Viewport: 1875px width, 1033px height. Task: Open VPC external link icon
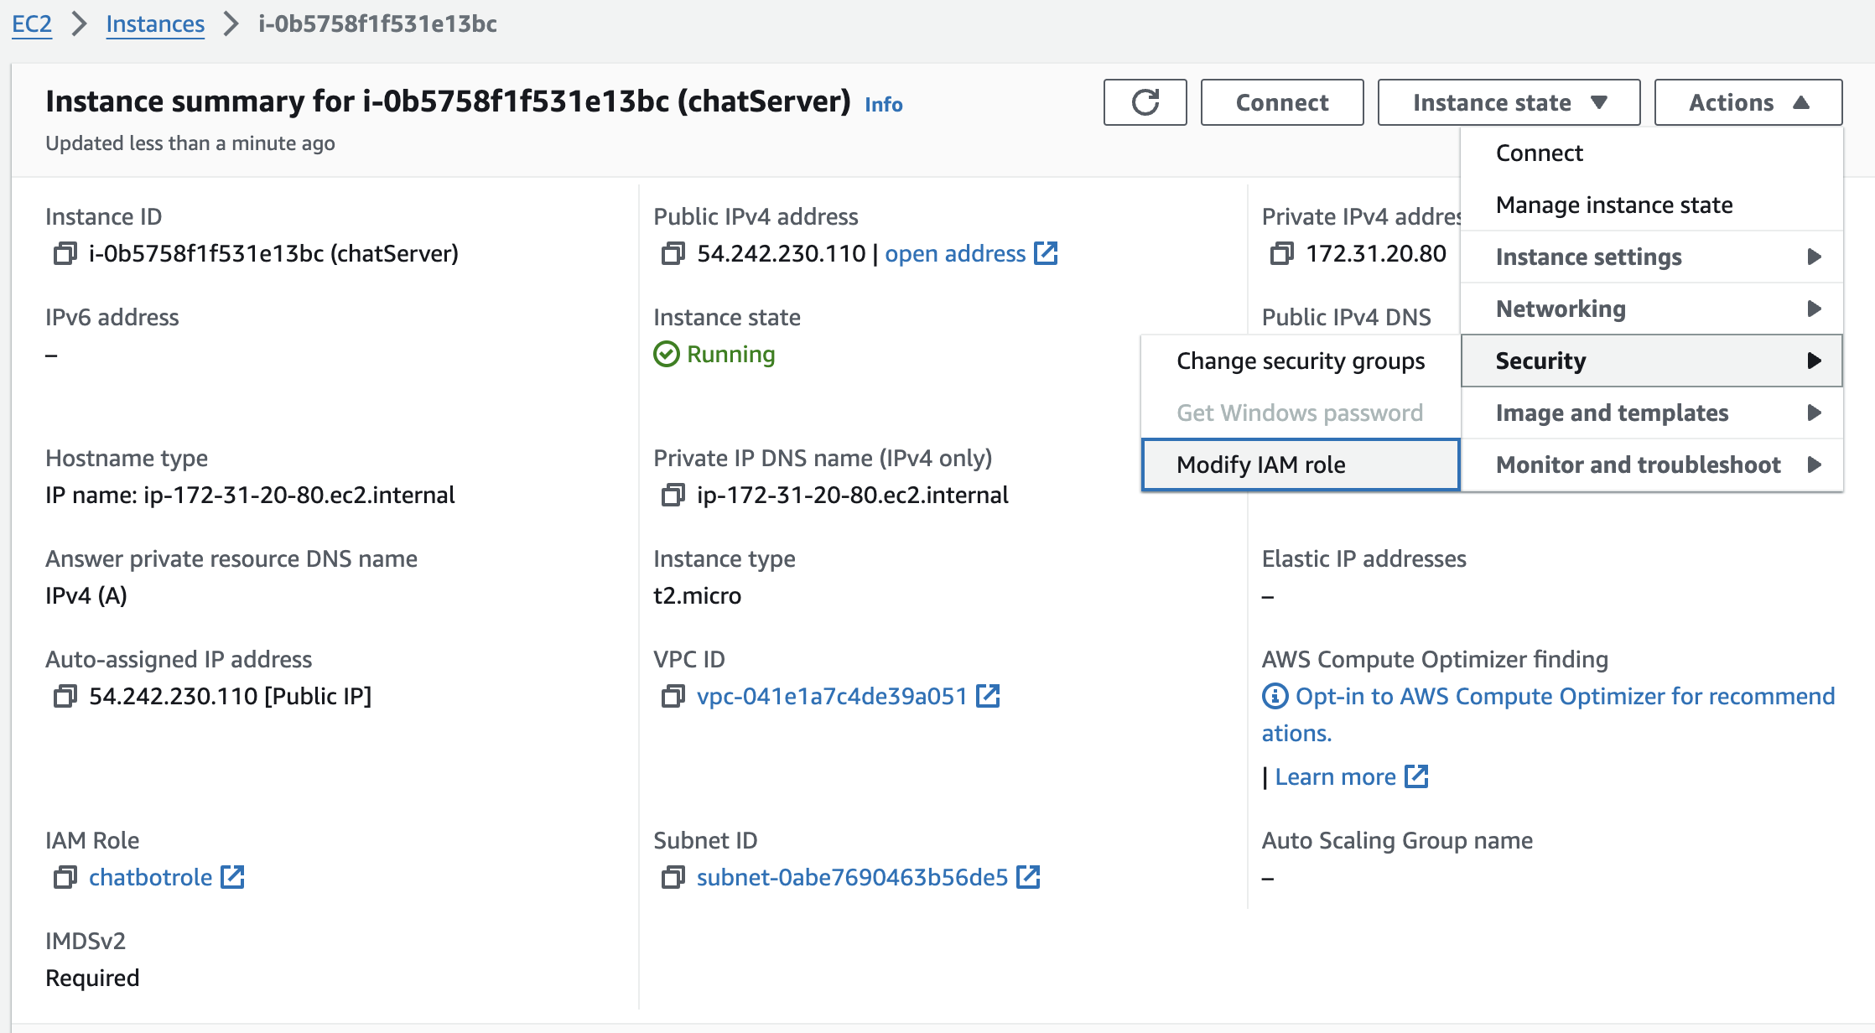click(x=988, y=696)
